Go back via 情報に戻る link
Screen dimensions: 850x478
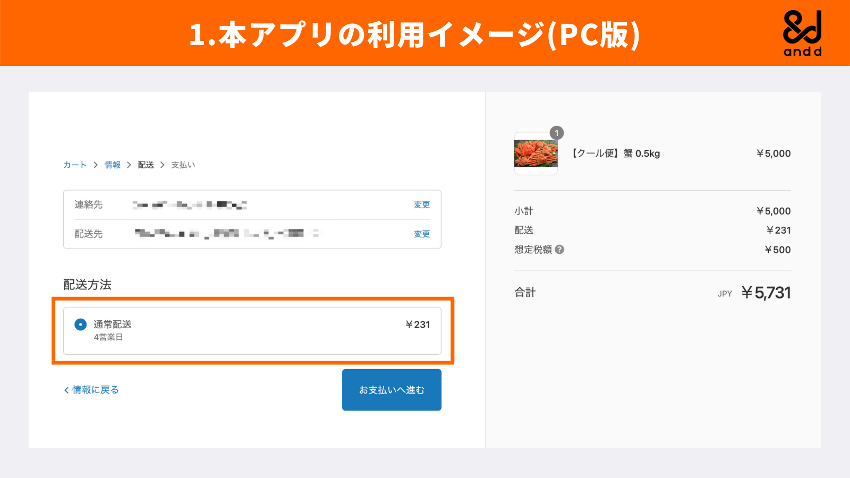click(95, 390)
